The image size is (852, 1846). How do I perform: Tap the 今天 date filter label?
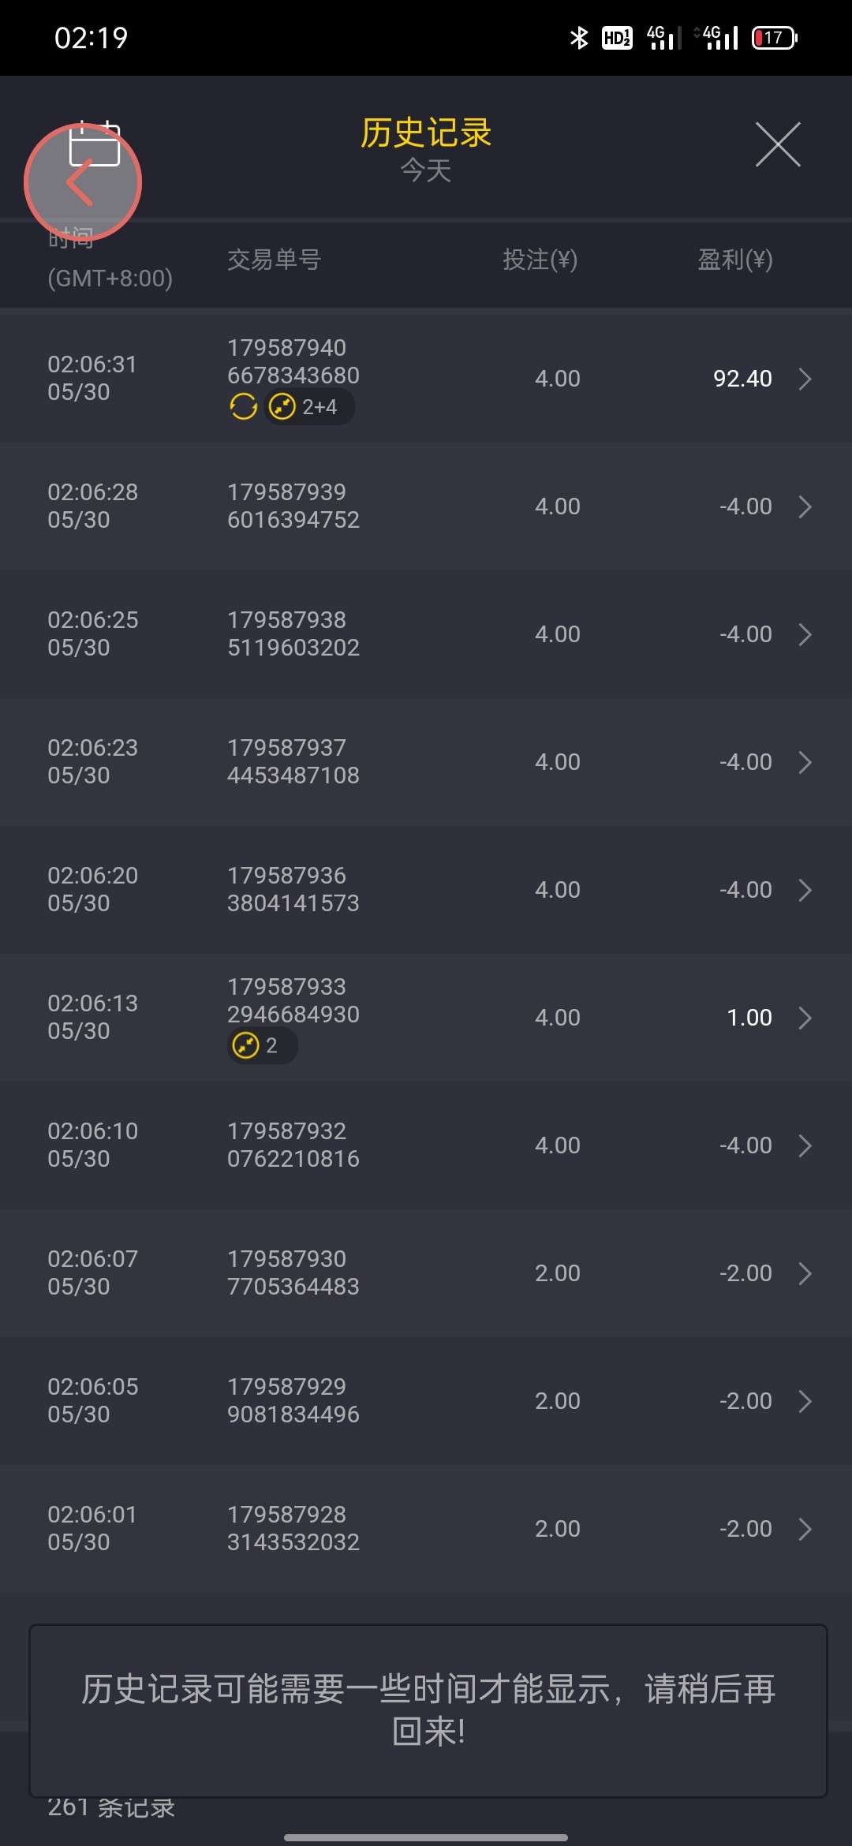[x=426, y=170]
